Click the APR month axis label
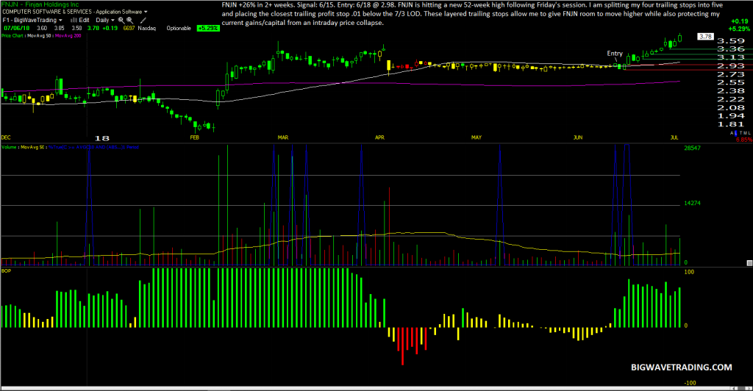753x391 pixels. pyautogui.click(x=379, y=137)
